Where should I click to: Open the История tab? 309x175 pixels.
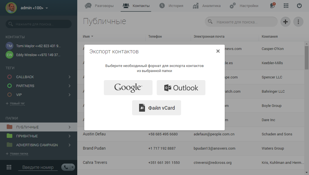coord(171,6)
